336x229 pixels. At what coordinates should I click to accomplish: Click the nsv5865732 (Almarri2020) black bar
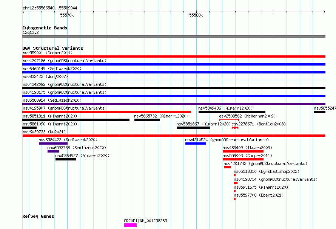point(147,120)
